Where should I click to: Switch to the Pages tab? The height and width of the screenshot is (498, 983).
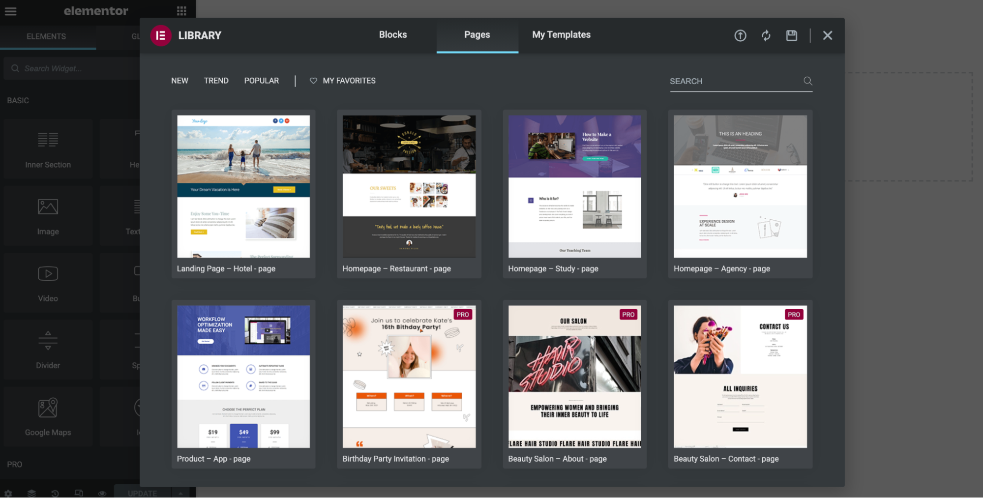pyautogui.click(x=477, y=35)
